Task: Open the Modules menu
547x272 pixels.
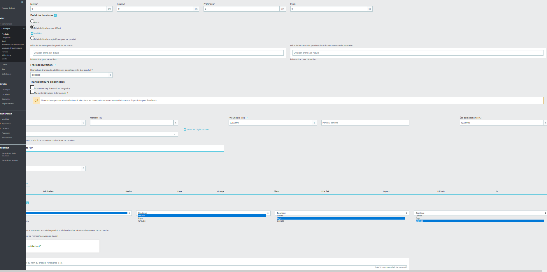Action: 5,119
